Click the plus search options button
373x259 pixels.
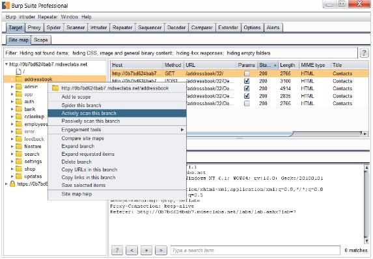pyautogui.click(x=146, y=250)
